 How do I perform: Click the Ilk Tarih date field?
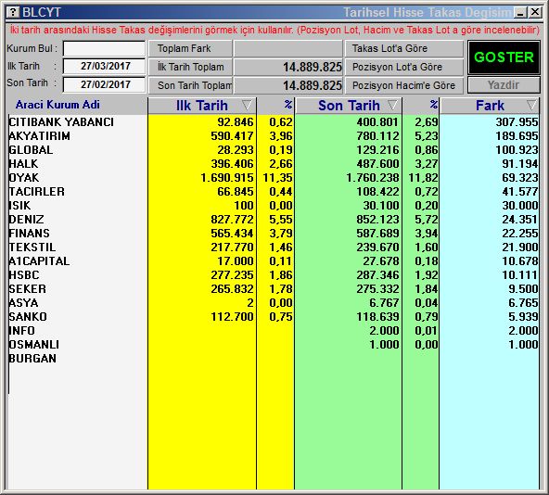(x=105, y=66)
